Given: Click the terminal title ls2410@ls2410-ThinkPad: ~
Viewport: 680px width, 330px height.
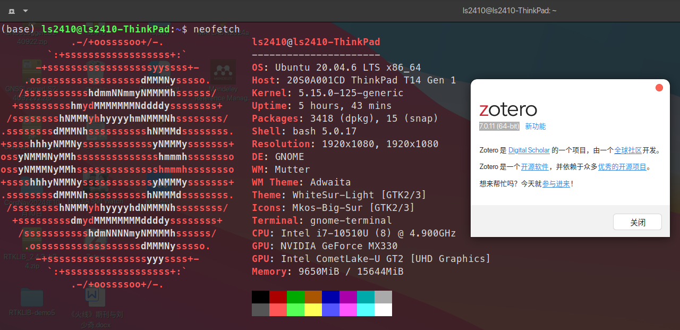Looking at the screenshot, I should (509, 11).
